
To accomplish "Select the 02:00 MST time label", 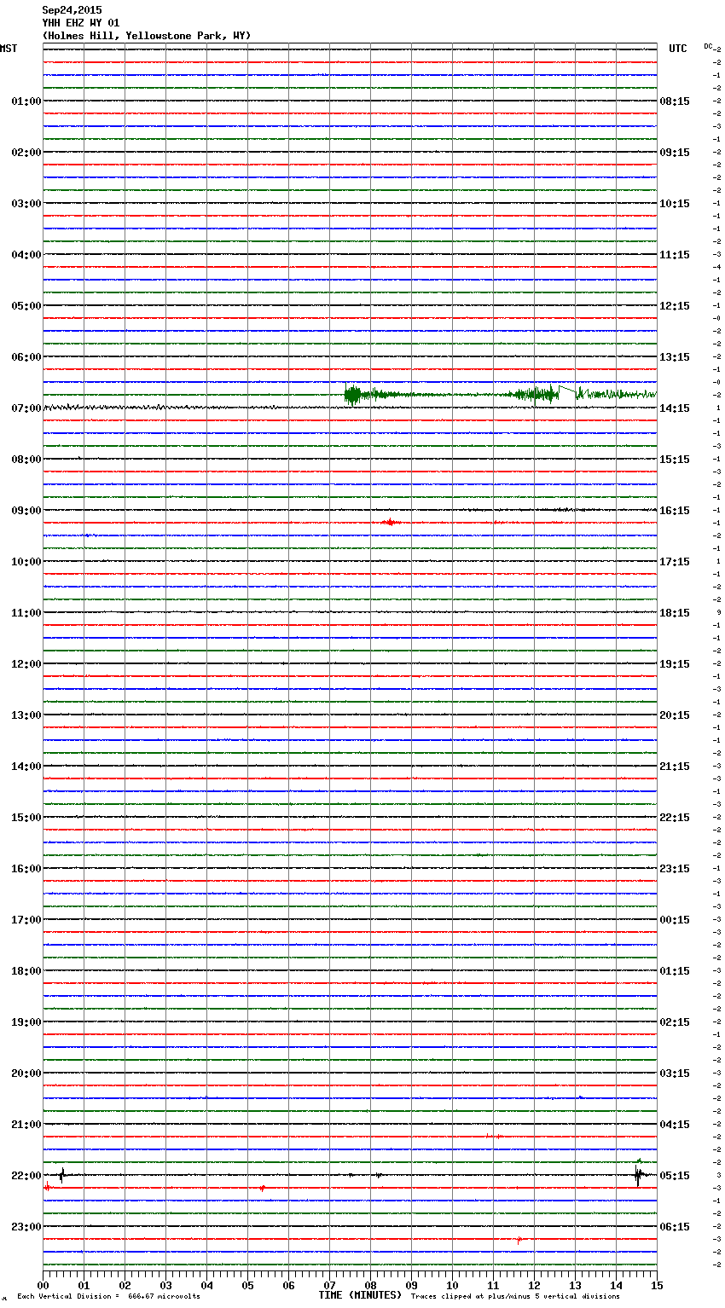I will click(x=26, y=153).
